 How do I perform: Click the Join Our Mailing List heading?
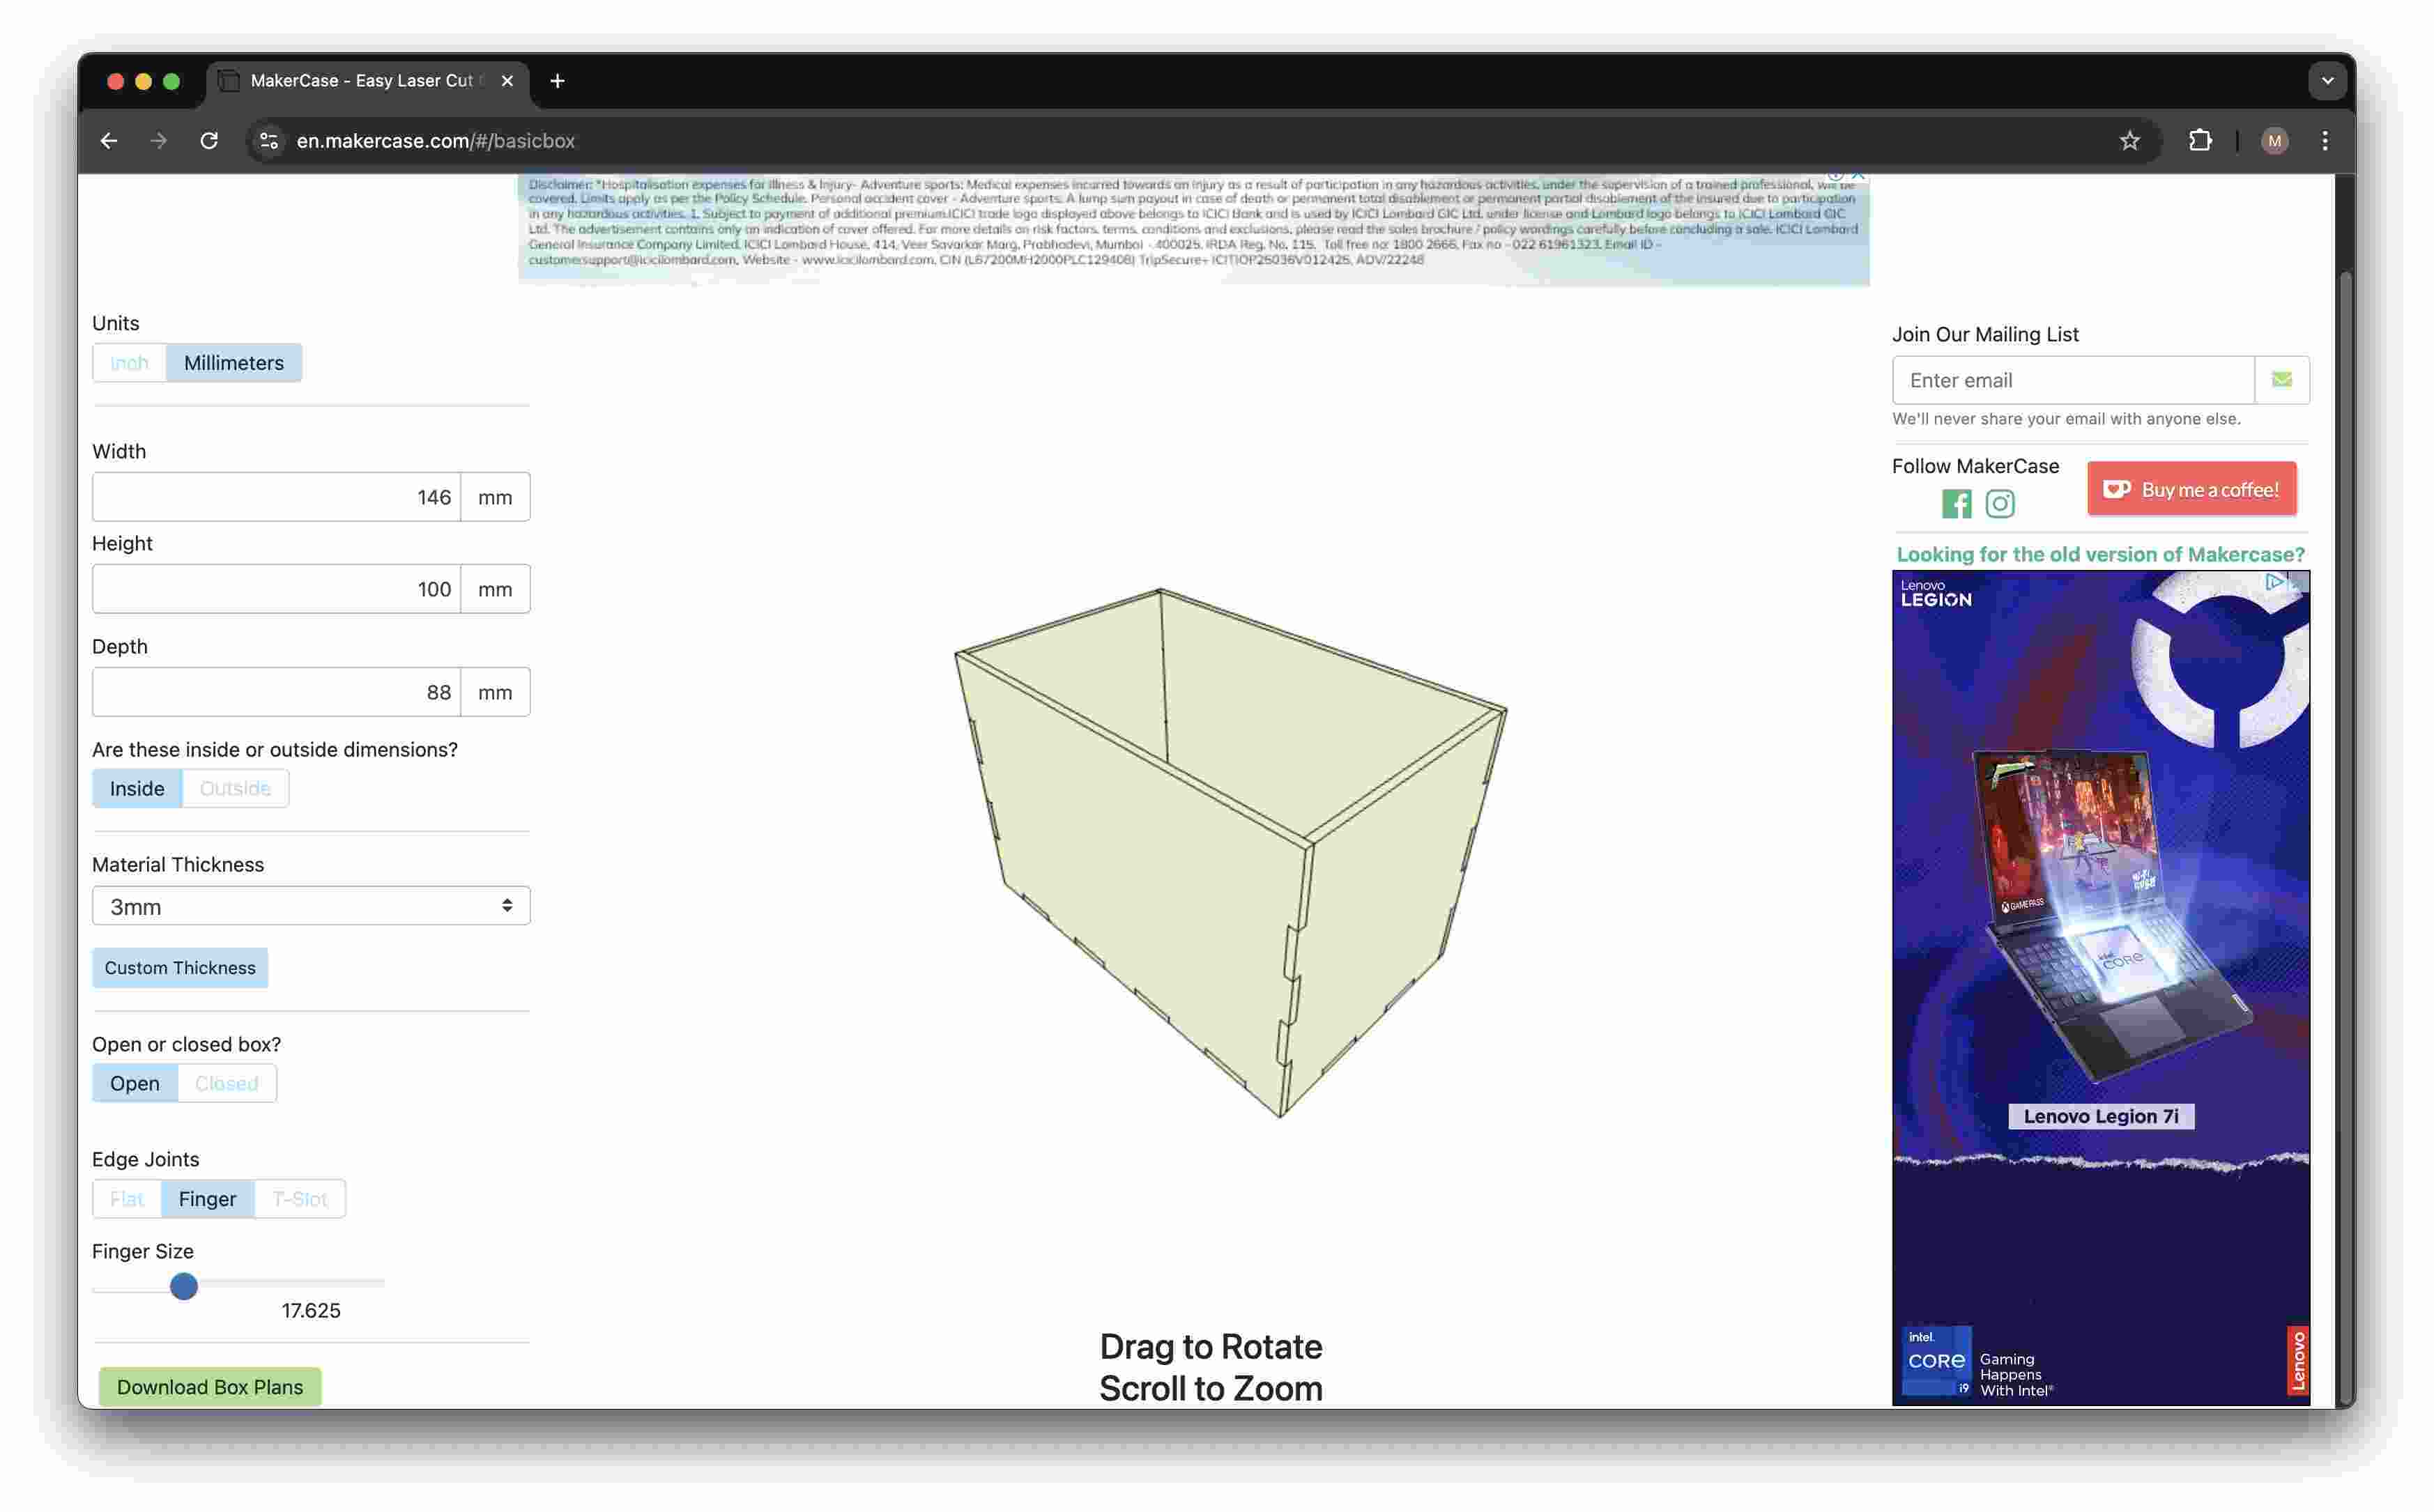[1985, 334]
